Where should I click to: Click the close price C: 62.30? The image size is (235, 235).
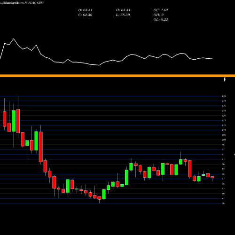coord(85,15)
